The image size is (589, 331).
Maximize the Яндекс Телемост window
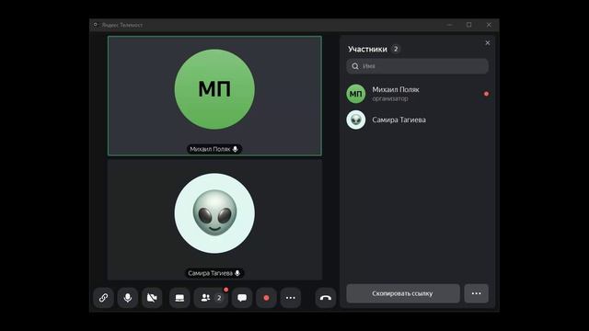coord(468,25)
